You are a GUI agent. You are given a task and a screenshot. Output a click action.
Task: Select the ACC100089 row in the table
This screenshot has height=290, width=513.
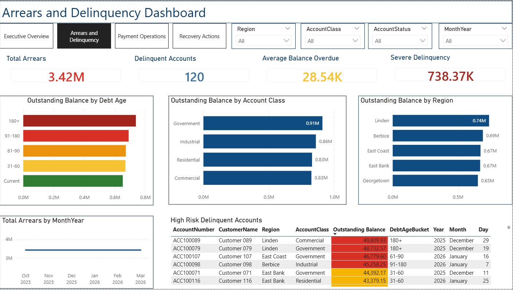tap(186, 241)
